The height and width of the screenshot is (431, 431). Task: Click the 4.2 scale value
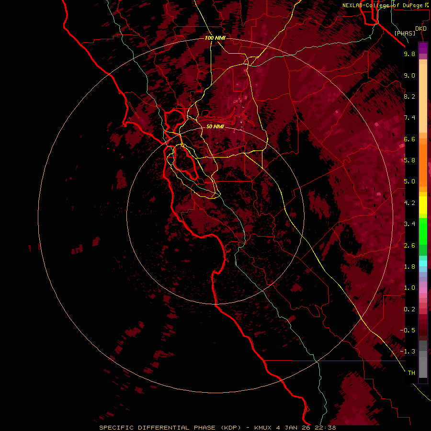click(409, 203)
